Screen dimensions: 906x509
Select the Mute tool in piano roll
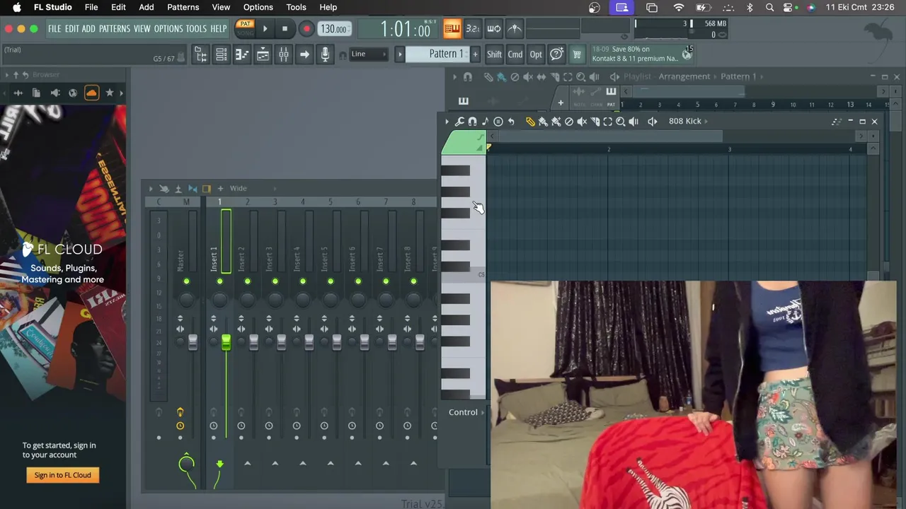[x=582, y=122]
